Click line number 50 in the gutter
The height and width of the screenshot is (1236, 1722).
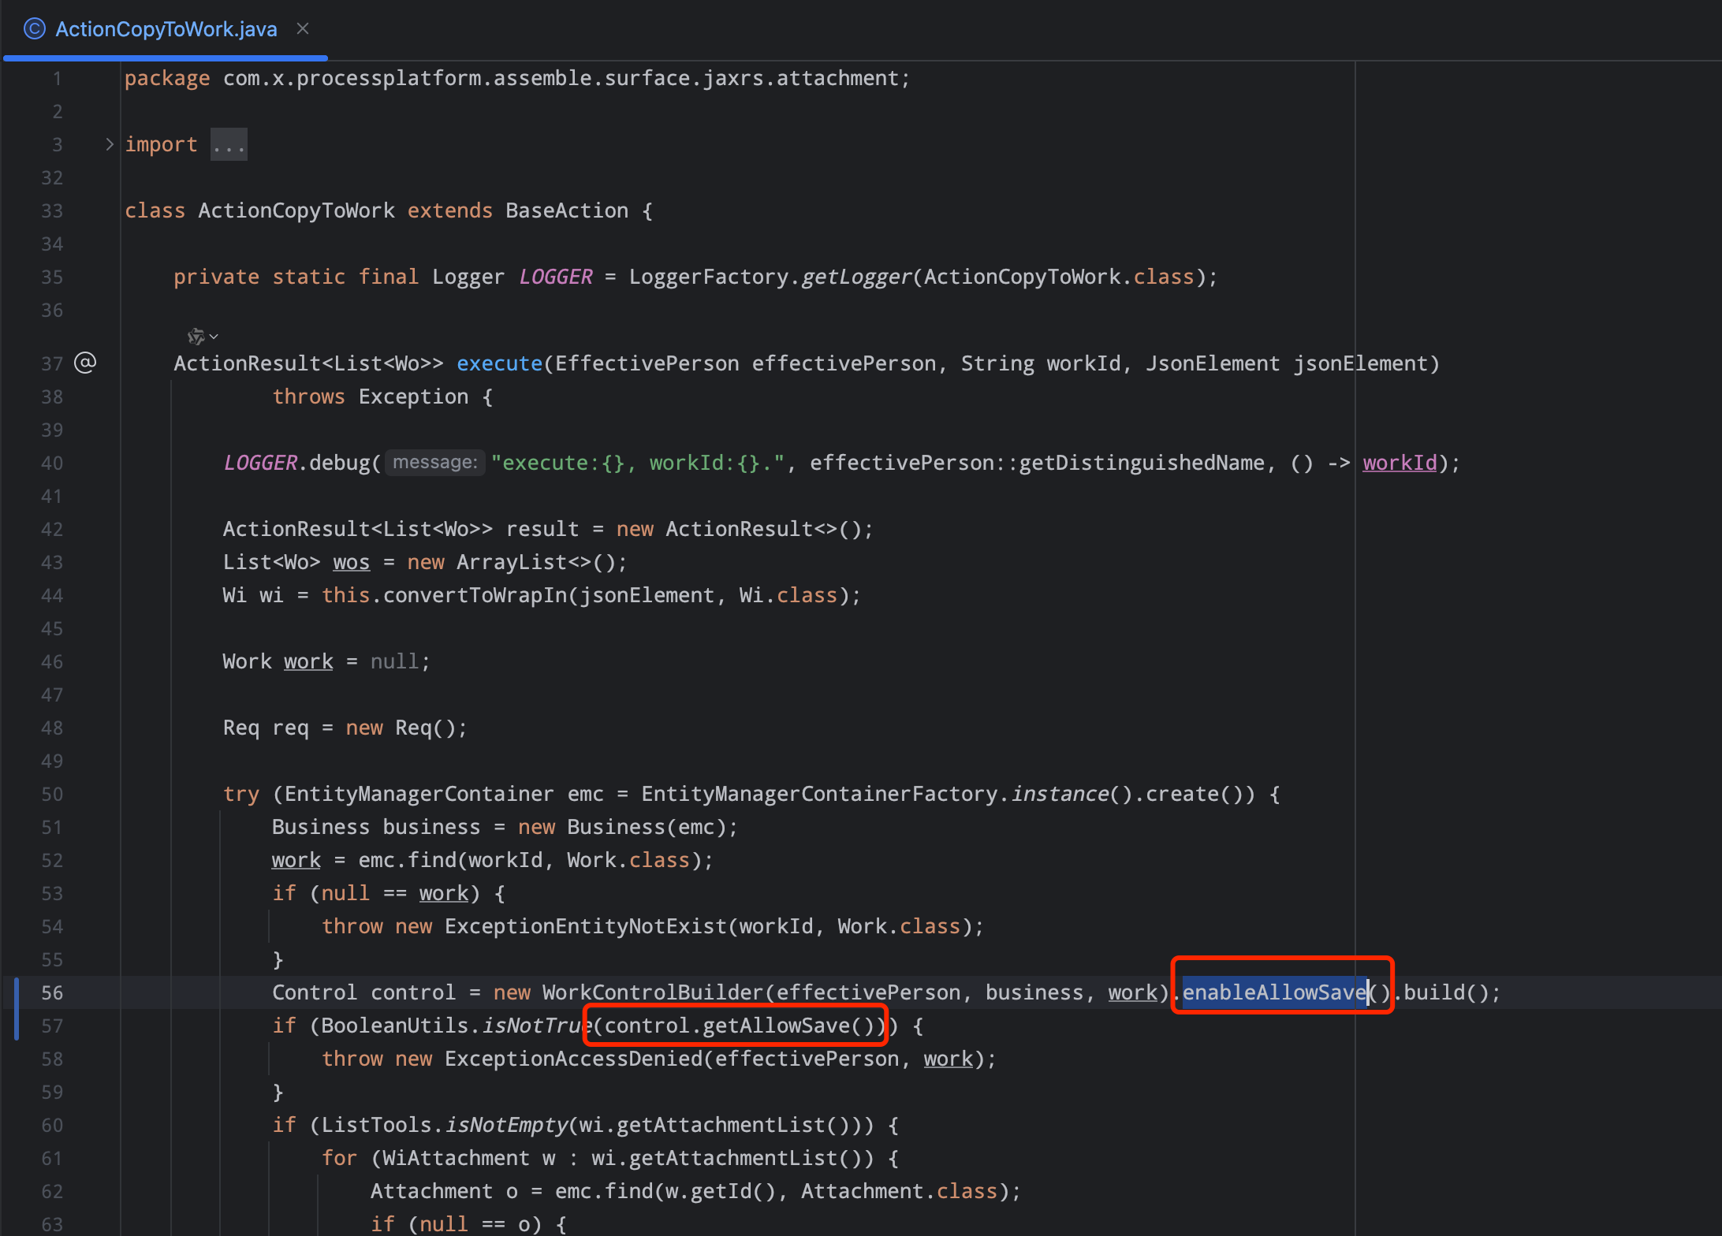[x=52, y=794]
